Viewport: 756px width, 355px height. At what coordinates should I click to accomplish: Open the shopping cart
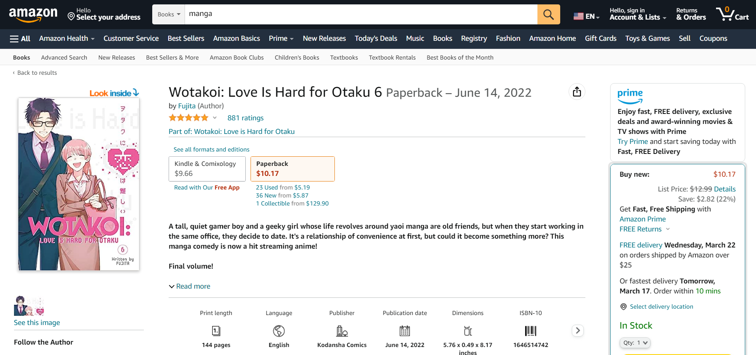732,14
